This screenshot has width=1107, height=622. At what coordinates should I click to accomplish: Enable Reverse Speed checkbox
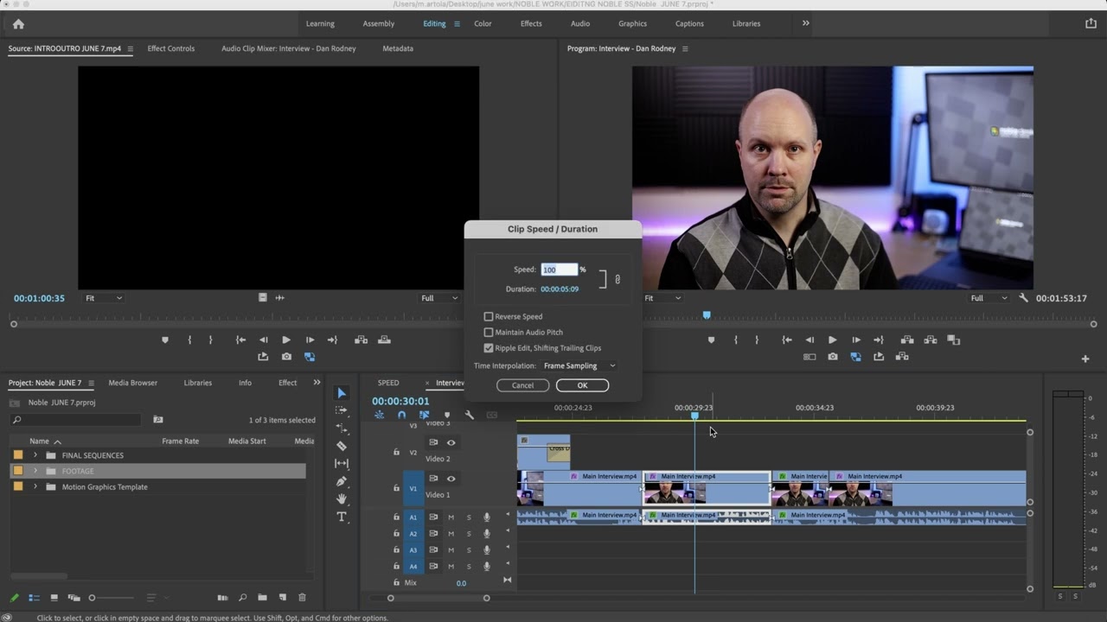click(489, 316)
